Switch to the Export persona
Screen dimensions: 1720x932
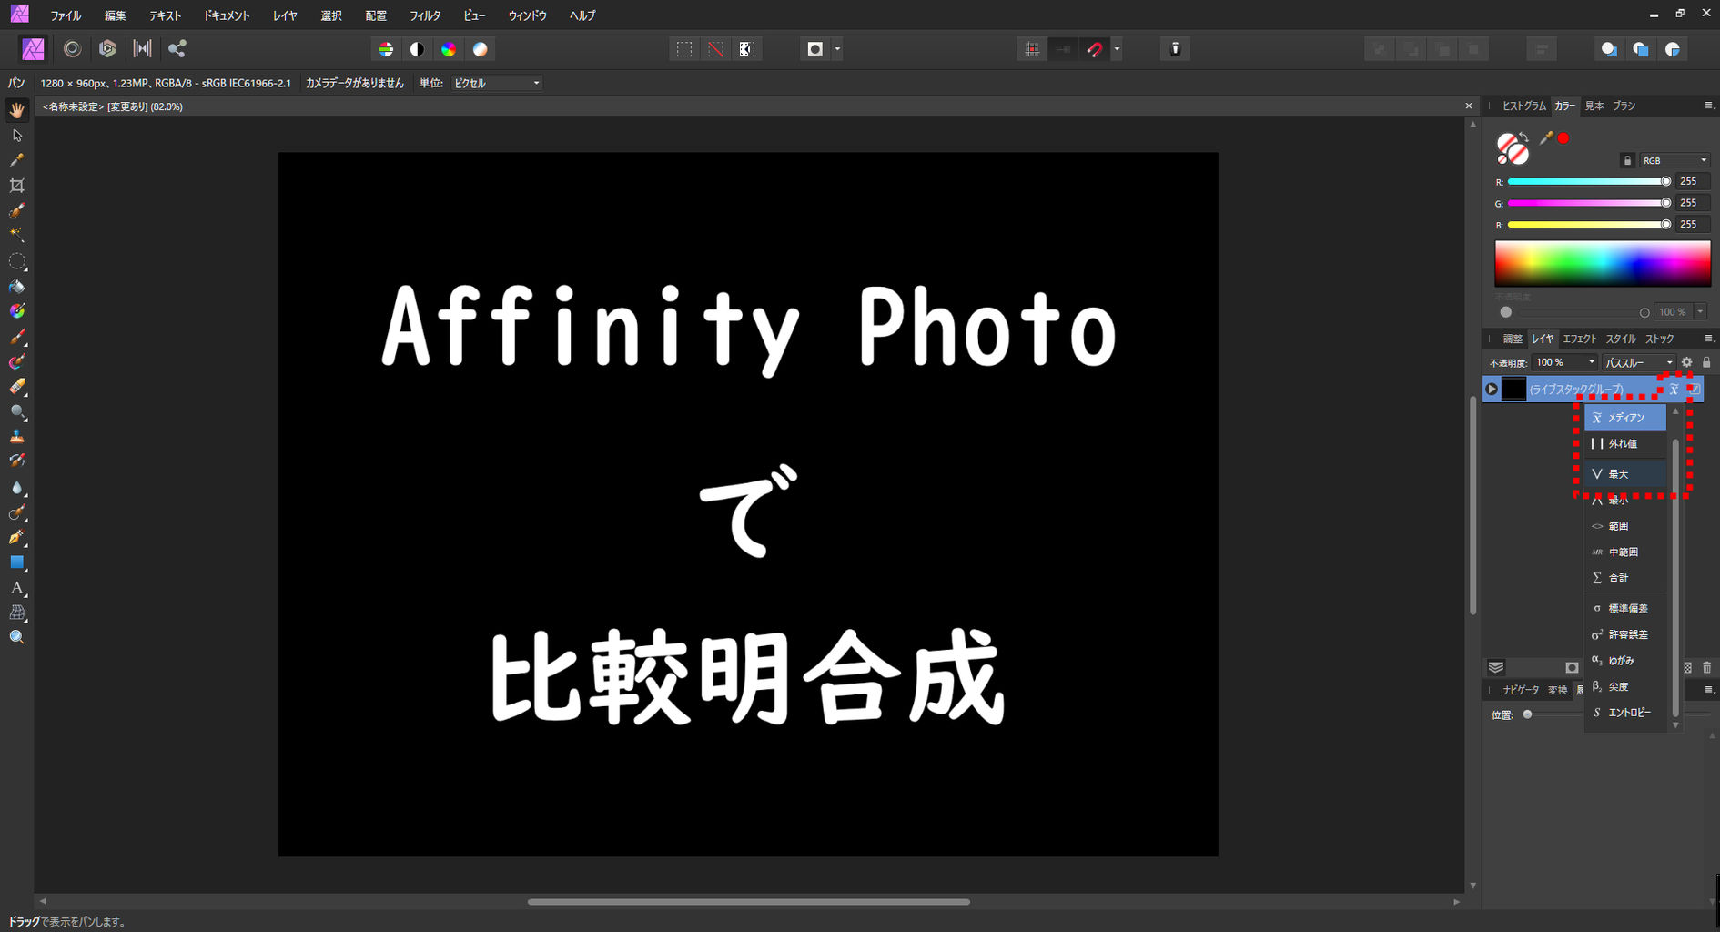point(177,49)
